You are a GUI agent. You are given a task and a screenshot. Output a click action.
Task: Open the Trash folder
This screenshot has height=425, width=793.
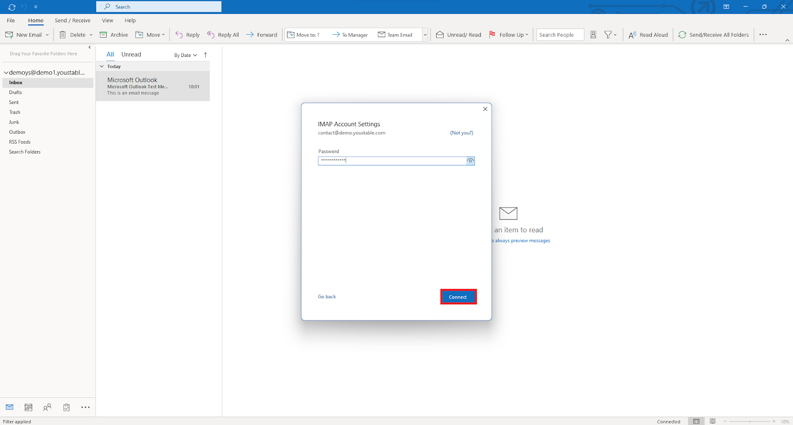pyautogui.click(x=14, y=112)
